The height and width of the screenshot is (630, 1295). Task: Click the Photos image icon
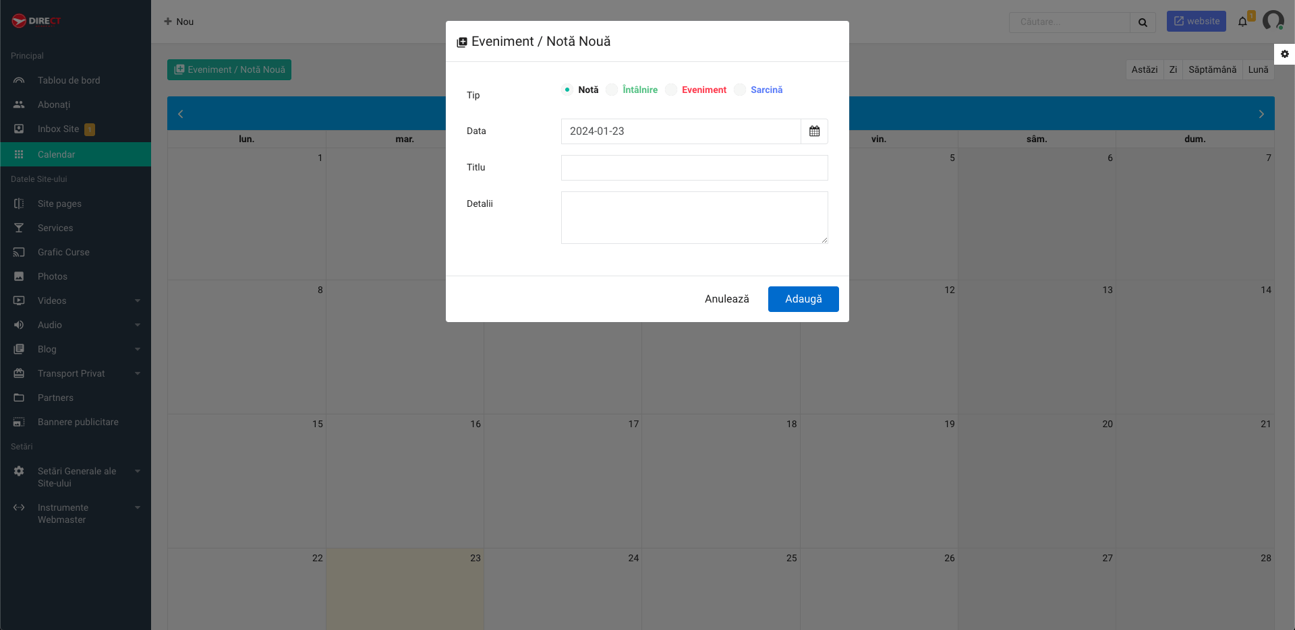[19, 276]
